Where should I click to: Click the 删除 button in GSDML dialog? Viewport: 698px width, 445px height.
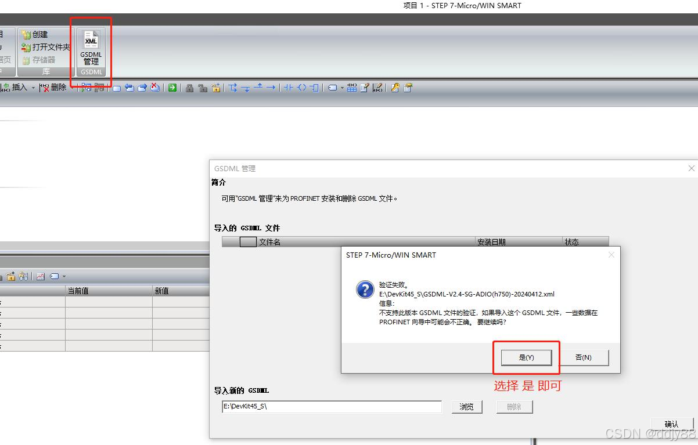pos(514,407)
